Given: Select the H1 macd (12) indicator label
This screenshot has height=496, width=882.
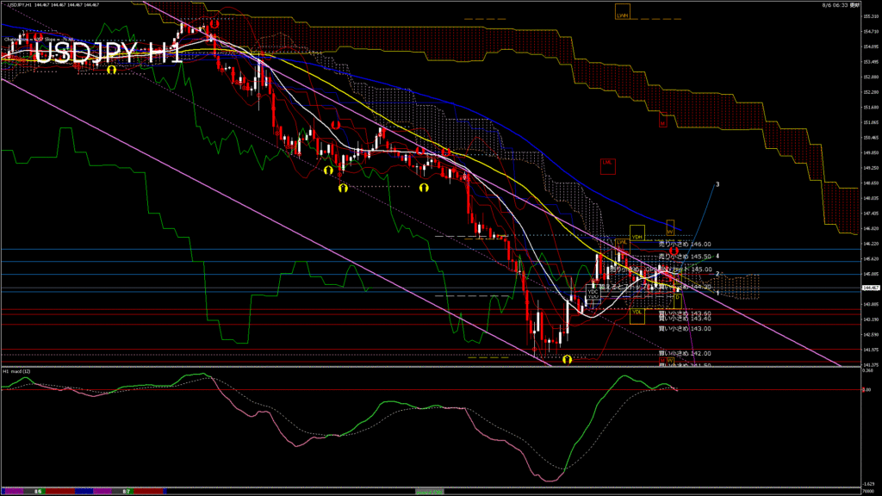Looking at the screenshot, I should coord(19,371).
